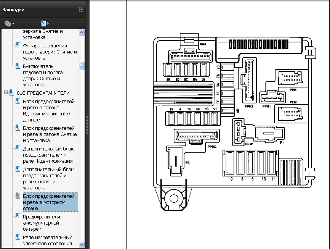The width and height of the screenshot is (330, 249).
Task: Click the PPM2 connector label in diagram
Action: tap(212, 147)
